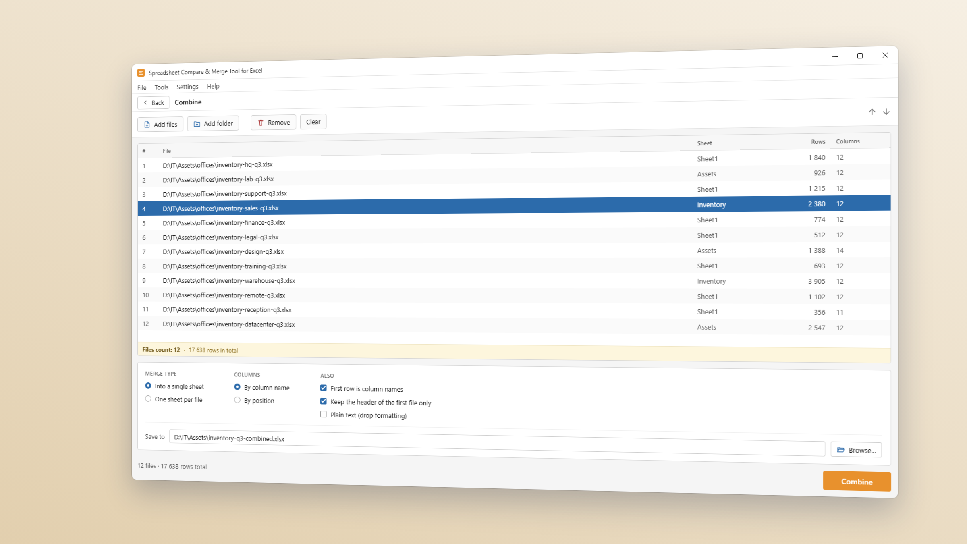Start merge with orange Combine button

click(857, 482)
